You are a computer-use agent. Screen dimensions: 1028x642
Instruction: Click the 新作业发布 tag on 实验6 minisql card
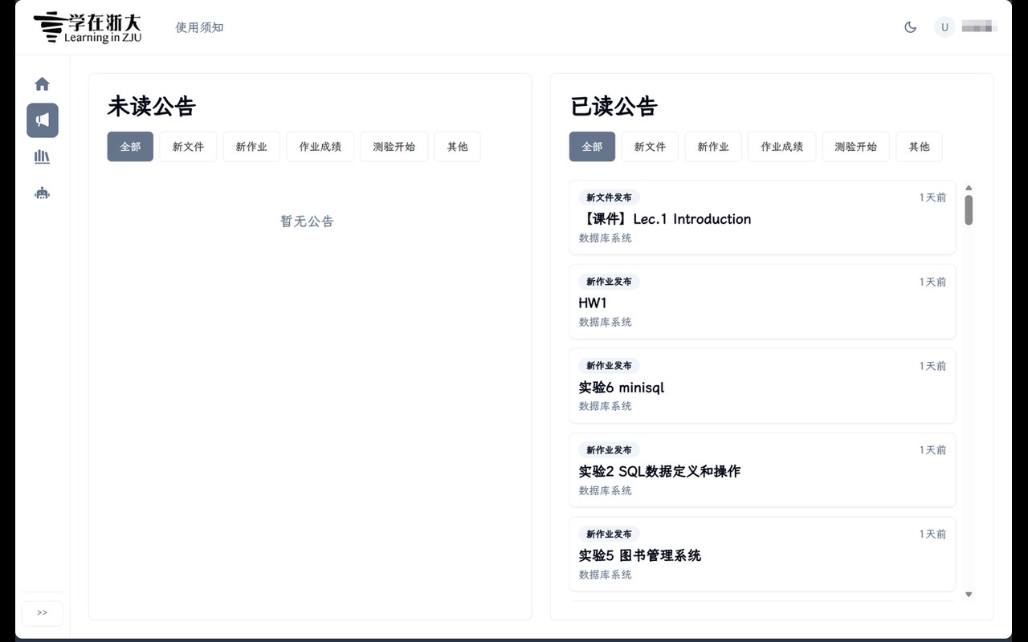pos(609,366)
